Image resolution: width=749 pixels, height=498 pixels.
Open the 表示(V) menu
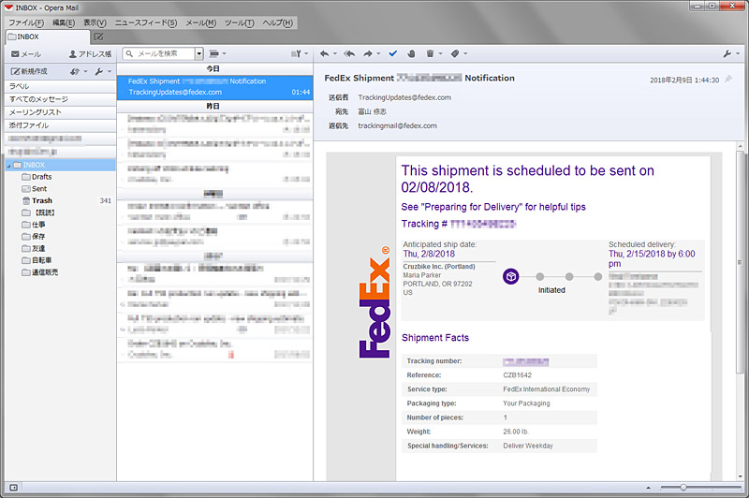(95, 22)
